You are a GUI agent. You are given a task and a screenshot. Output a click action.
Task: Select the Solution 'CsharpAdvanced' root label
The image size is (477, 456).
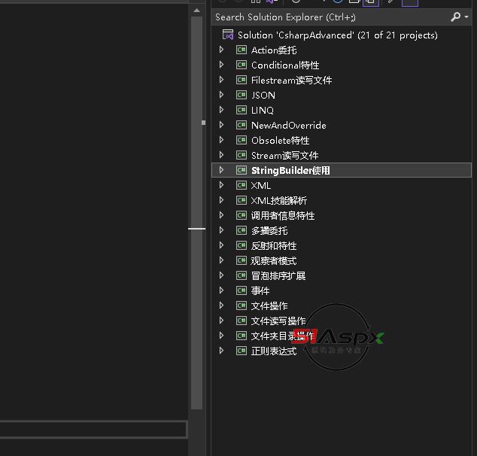(x=338, y=35)
